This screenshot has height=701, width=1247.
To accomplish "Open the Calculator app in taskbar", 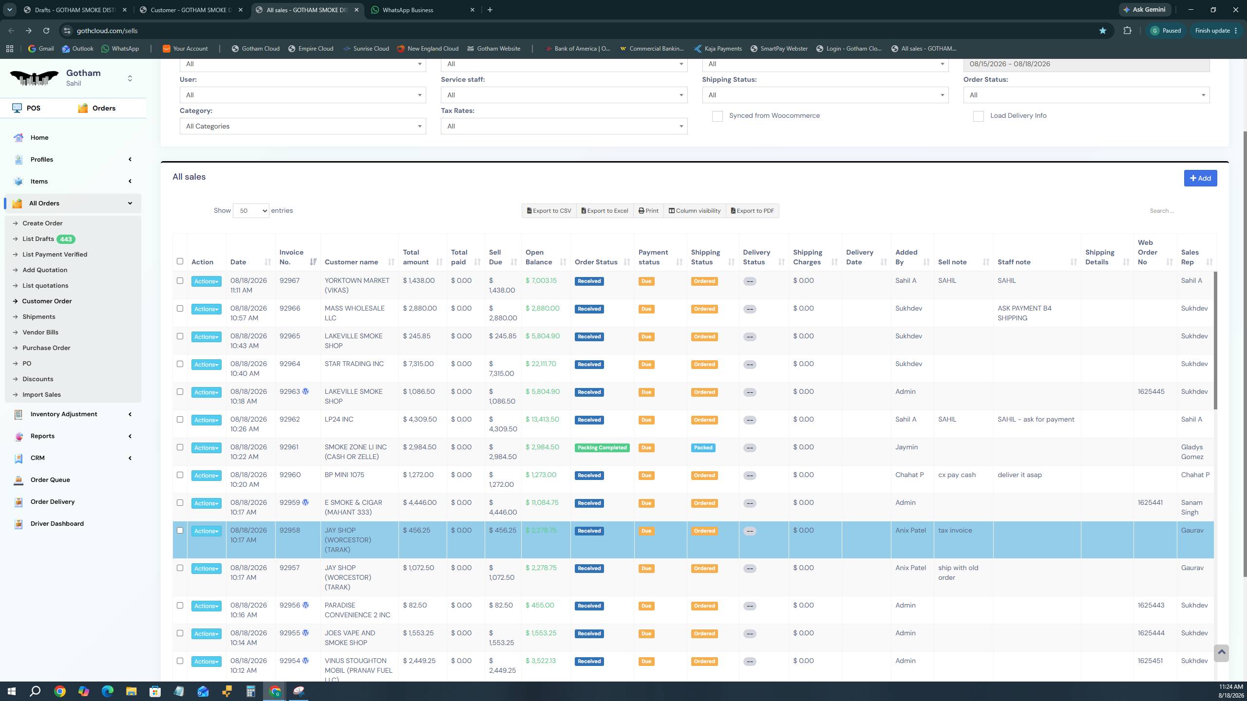I will [x=250, y=691].
